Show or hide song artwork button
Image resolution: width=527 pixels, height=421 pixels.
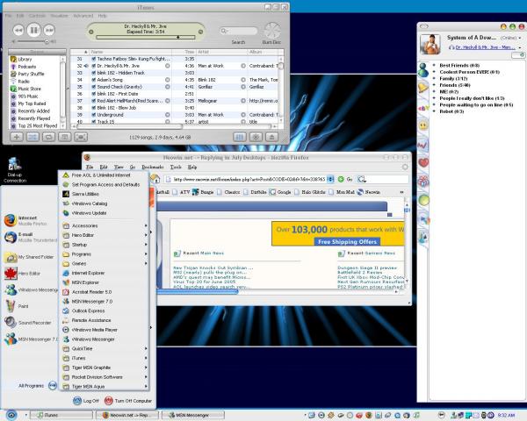pyautogui.click(x=65, y=137)
